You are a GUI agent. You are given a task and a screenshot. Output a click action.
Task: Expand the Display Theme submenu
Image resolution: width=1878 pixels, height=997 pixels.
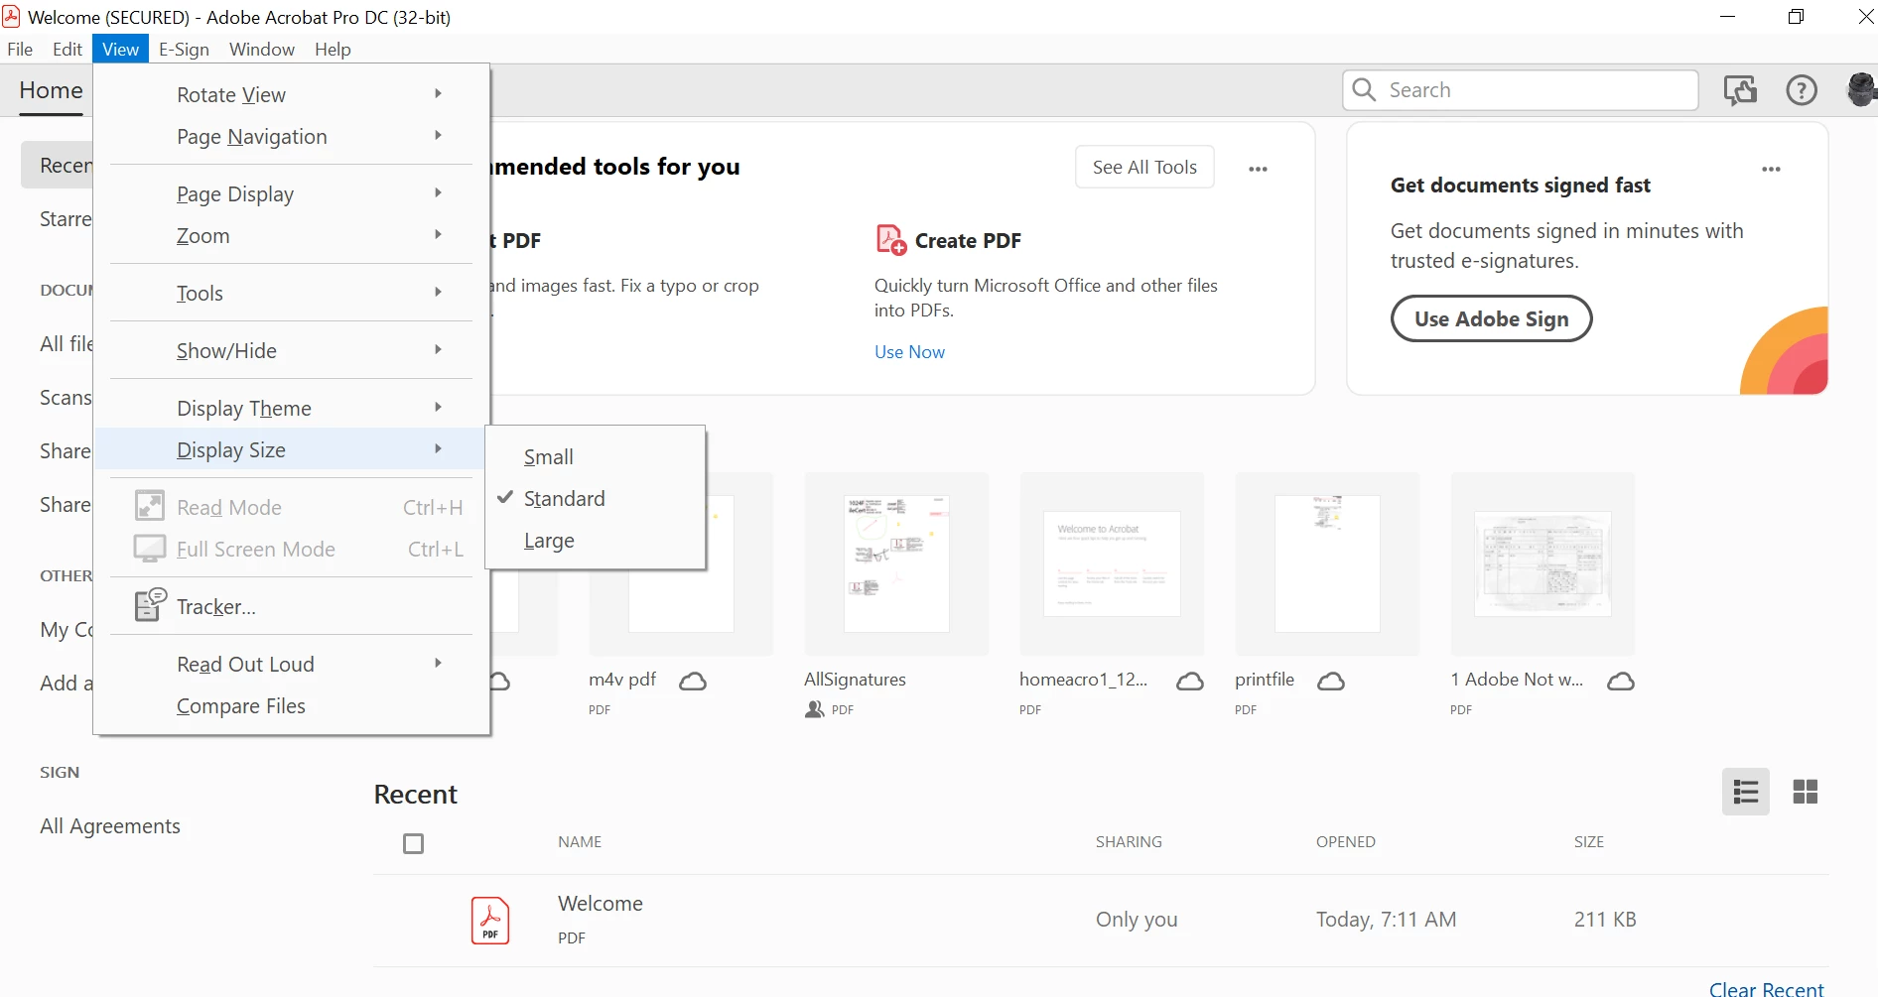(x=292, y=408)
